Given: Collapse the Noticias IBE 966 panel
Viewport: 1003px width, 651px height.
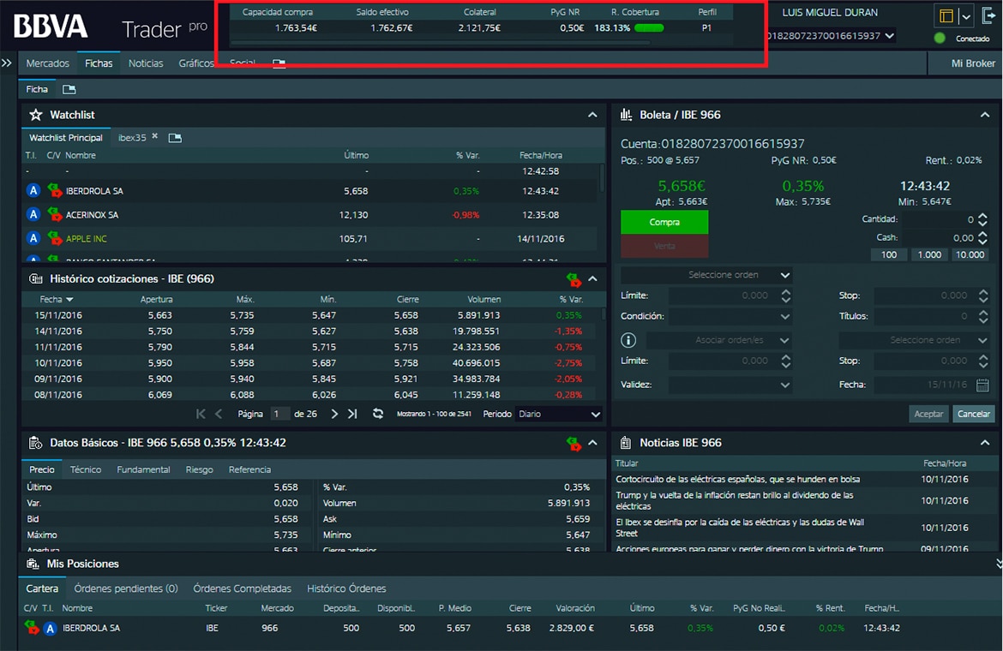Looking at the screenshot, I should point(985,443).
